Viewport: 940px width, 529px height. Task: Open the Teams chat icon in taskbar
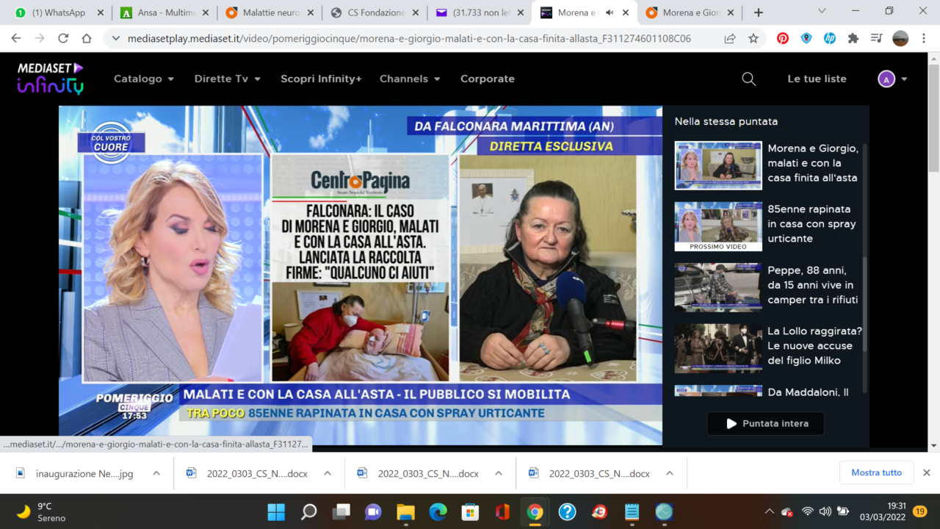[x=373, y=511]
